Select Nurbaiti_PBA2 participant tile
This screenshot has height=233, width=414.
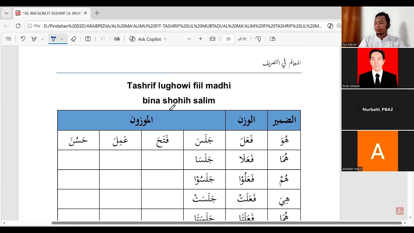378,110
